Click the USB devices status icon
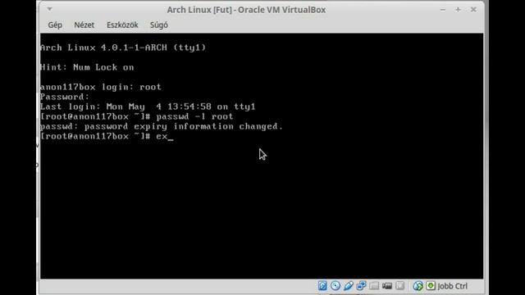Viewport: 525px width, 295px height. pos(348,286)
